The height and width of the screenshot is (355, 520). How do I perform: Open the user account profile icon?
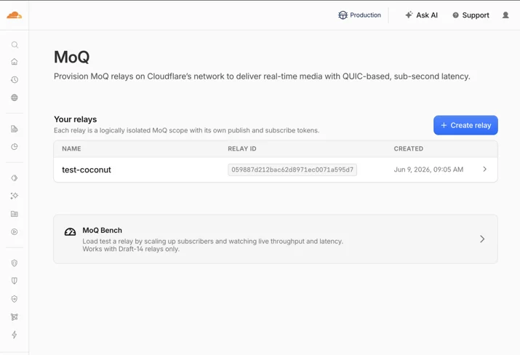click(x=505, y=15)
